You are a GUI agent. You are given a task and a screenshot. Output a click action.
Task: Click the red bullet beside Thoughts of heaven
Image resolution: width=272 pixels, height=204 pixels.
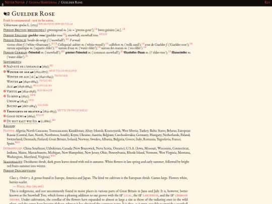point(5,111)
